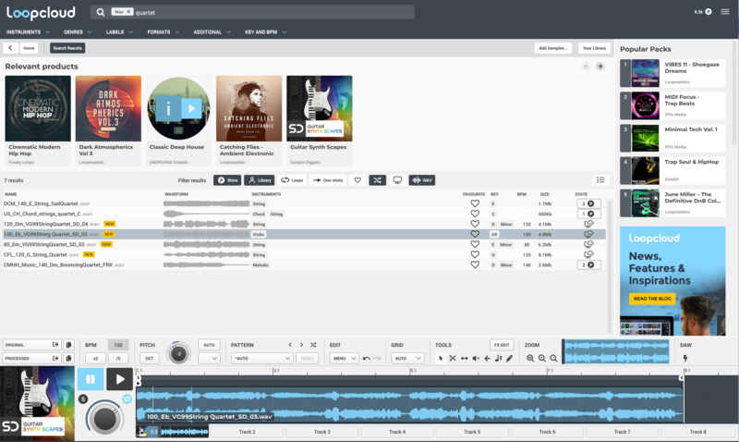Image resolution: width=739 pixels, height=442 pixels.
Task: Select the Track 5 tab
Action: pos(472,432)
